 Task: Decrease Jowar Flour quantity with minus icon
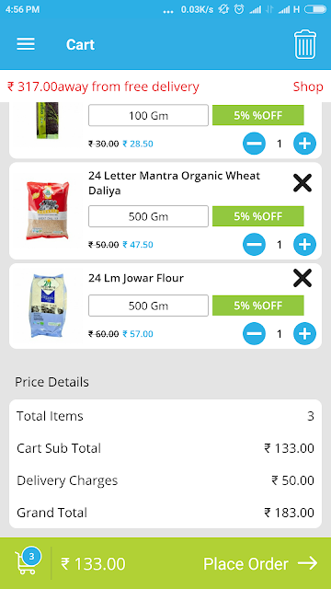coord(254,333)
